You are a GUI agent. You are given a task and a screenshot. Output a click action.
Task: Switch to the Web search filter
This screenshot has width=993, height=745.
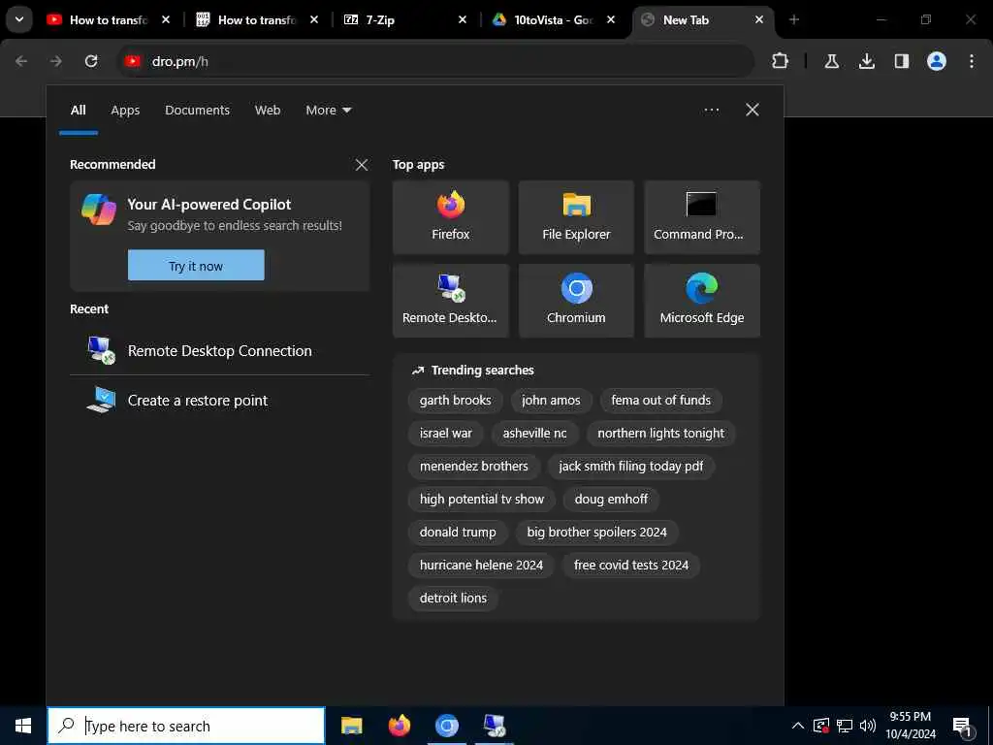[268, 111]
